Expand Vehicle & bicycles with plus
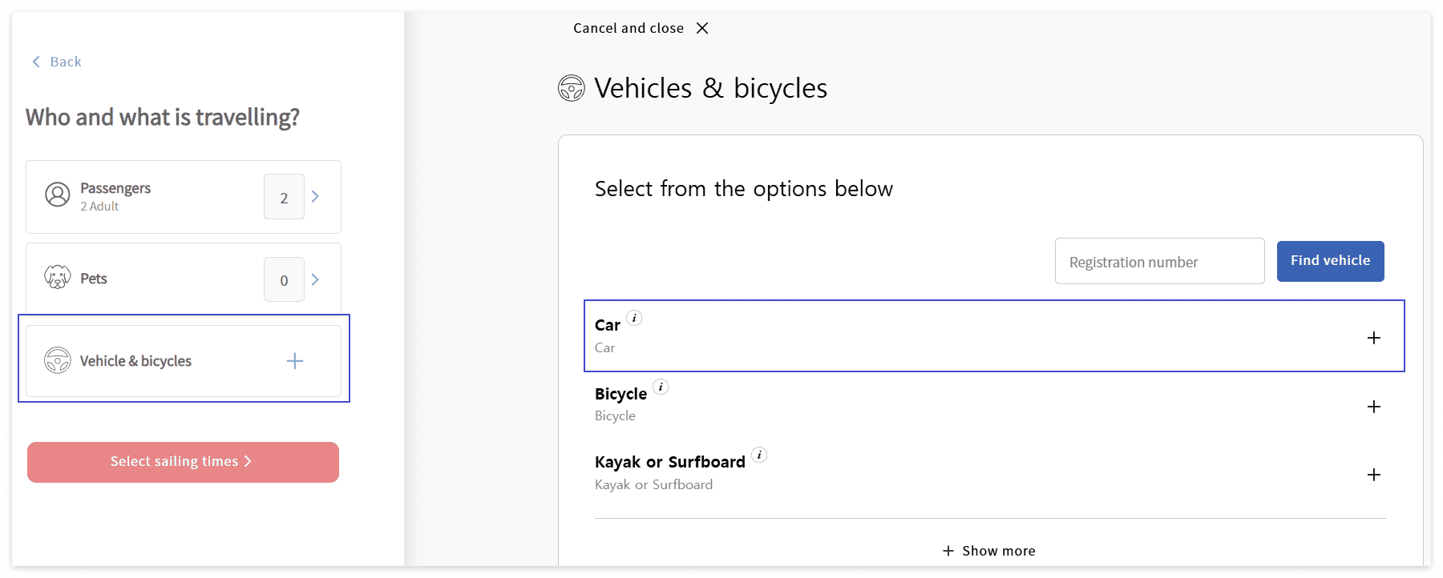 (295, 361)
